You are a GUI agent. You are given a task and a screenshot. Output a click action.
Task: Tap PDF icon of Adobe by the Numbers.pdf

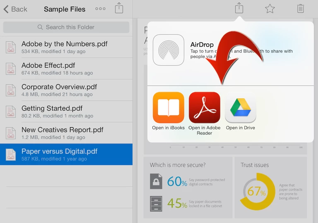(11, 47)
